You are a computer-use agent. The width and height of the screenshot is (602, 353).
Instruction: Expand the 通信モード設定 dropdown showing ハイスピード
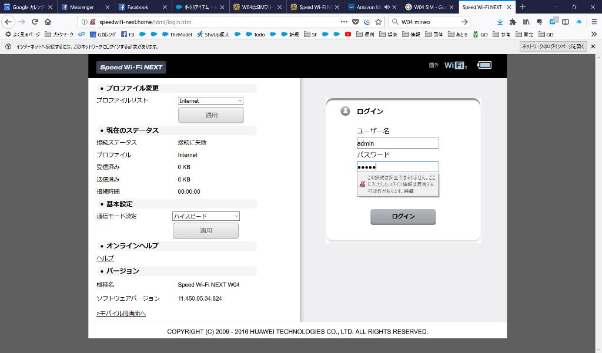point(206,216)
